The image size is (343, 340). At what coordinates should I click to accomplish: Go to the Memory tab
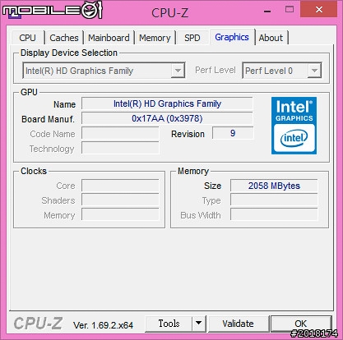tap(155, 38)
